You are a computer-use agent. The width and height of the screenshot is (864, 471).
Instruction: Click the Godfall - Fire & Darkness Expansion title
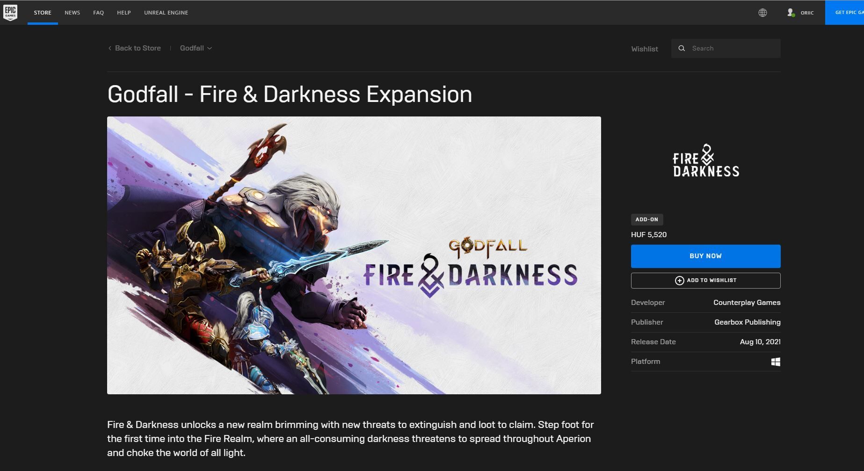click(x=290, y=94)
